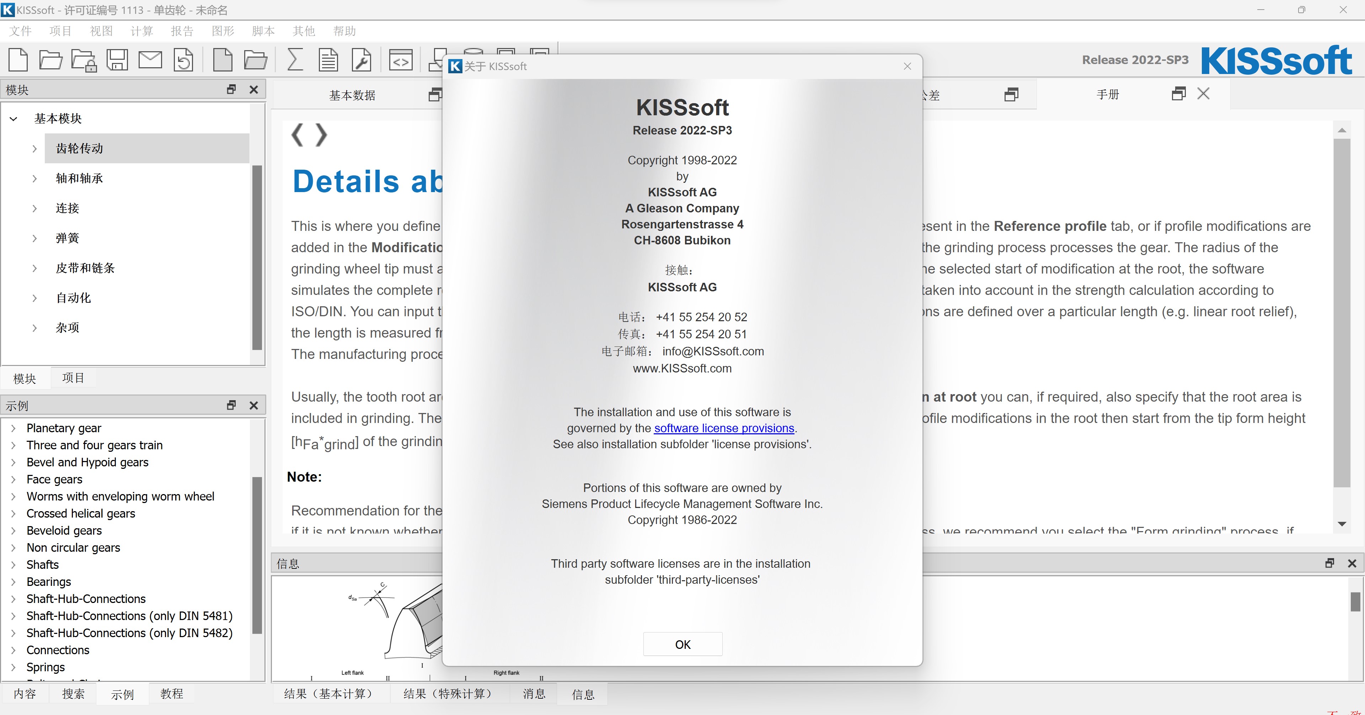This screenshot has width=1365, height=715.
Task: Expand the Planetary gear examples
Action: [x=14, y=428]
